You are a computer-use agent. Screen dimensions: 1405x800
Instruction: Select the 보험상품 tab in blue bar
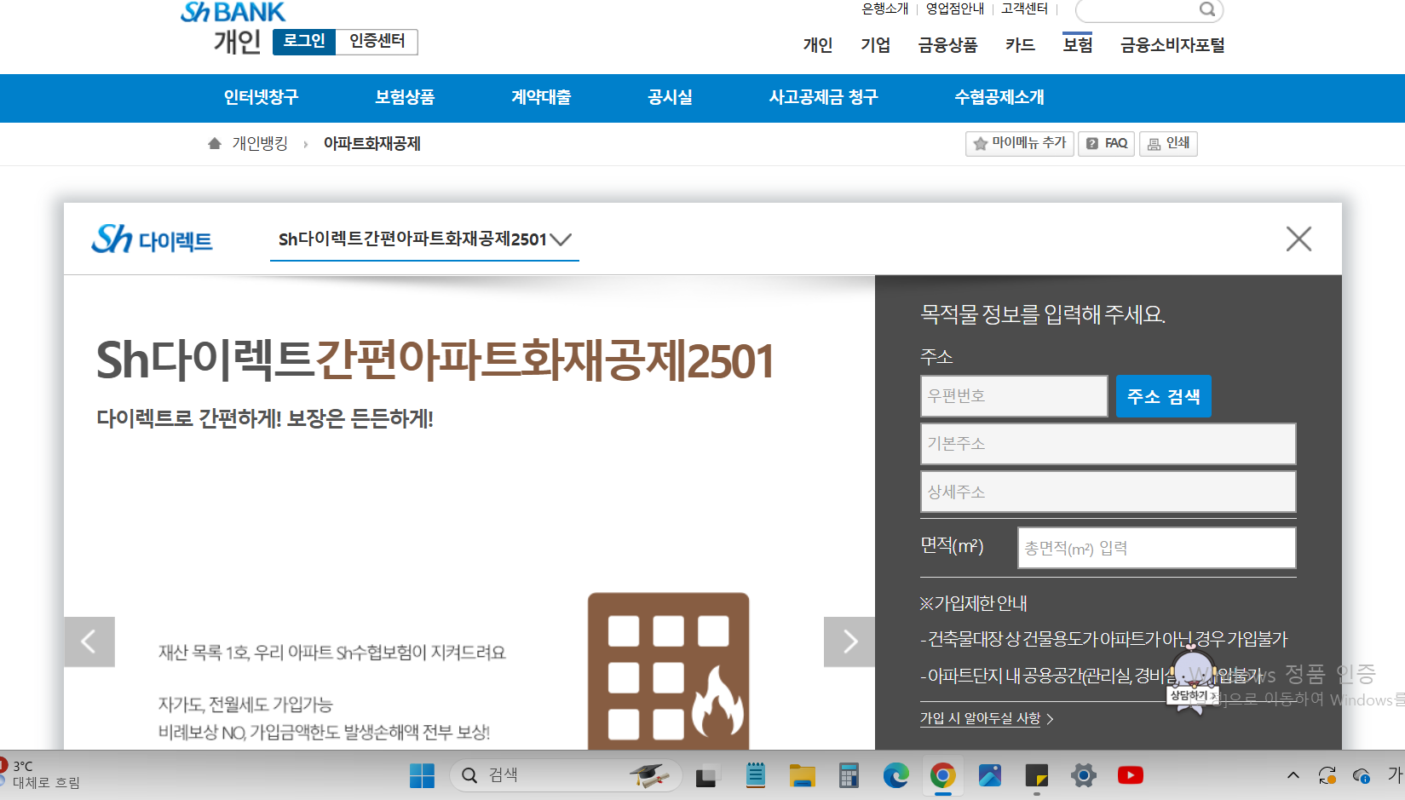tap(405, 97)
